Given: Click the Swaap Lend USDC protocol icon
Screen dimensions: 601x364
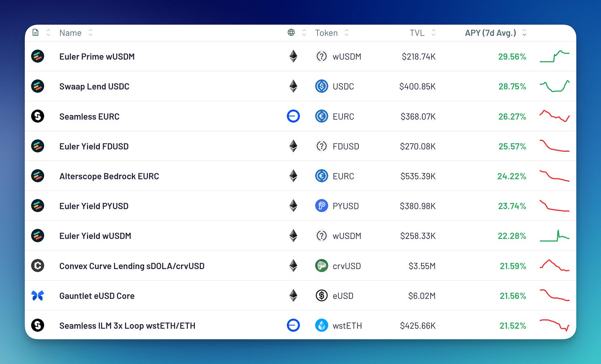Looking at the screenshot, I should point(38,86).
